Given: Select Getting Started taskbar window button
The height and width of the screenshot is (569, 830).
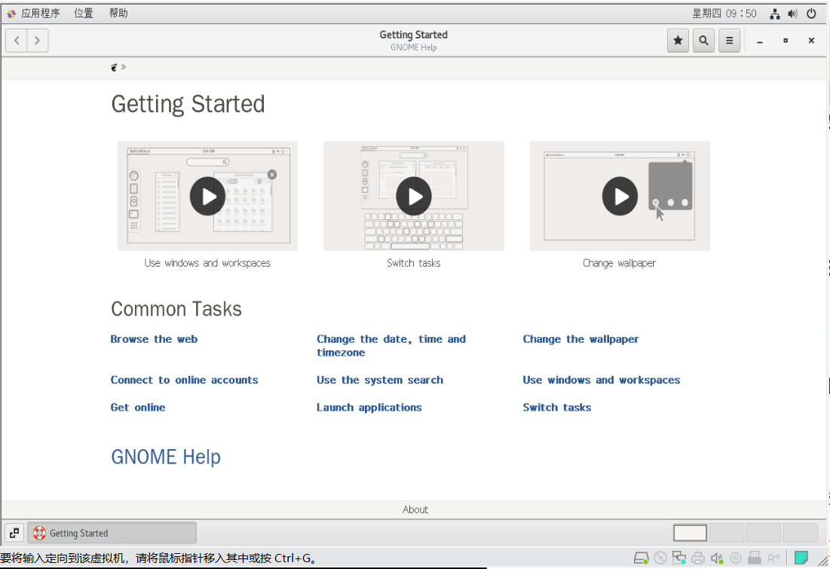Looking at the screenshot, I should [x=112, y=533].
